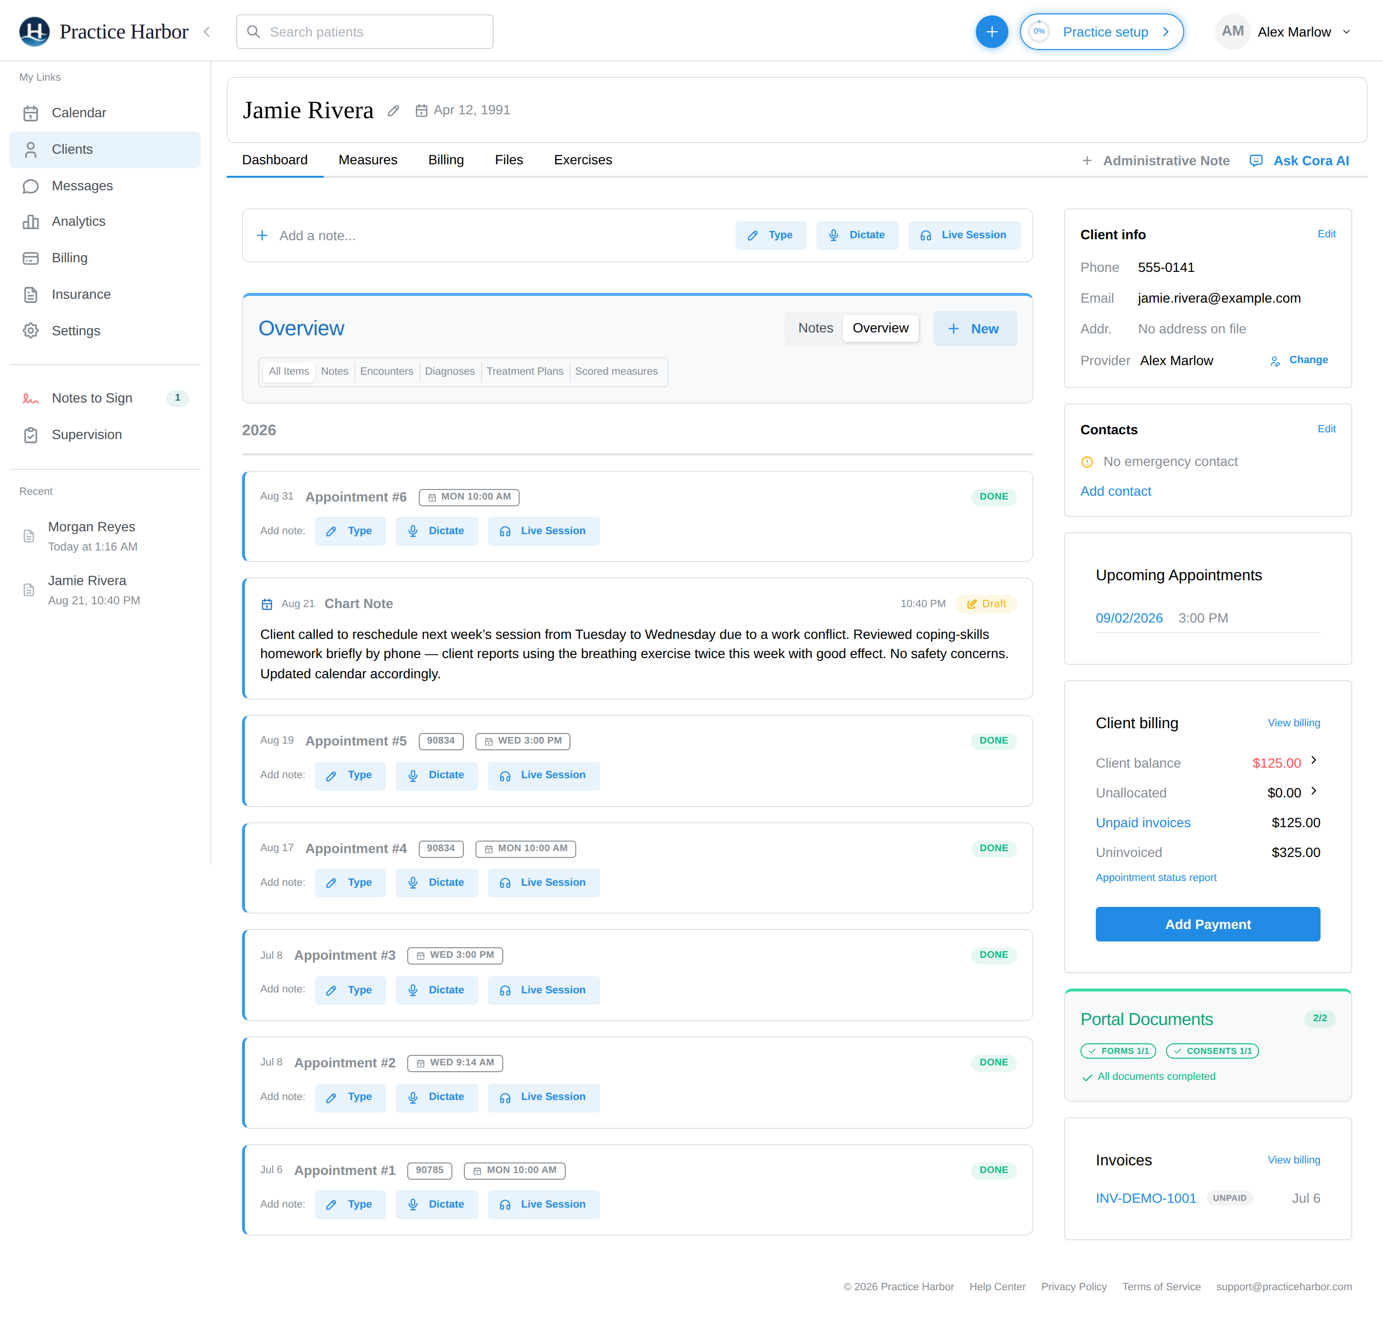1383x1320 pixels.
Task: Open Calendar in the sidebar
Action: point(105,112)
